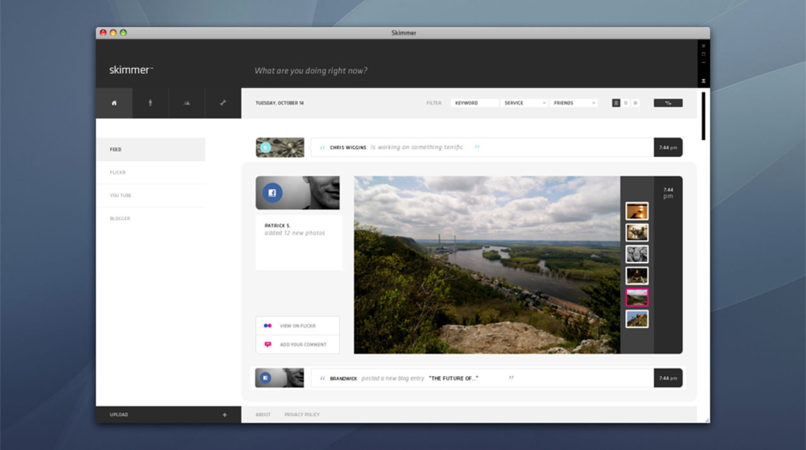Switch to compact list view
The width and height of the screenshot is (806, 450).
coord(626,103)
